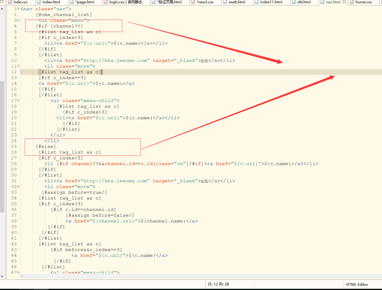This screenshot has height=290, width=382.
Task: Click [#if c_index==3] on line 13
Action: pos(62,78)
